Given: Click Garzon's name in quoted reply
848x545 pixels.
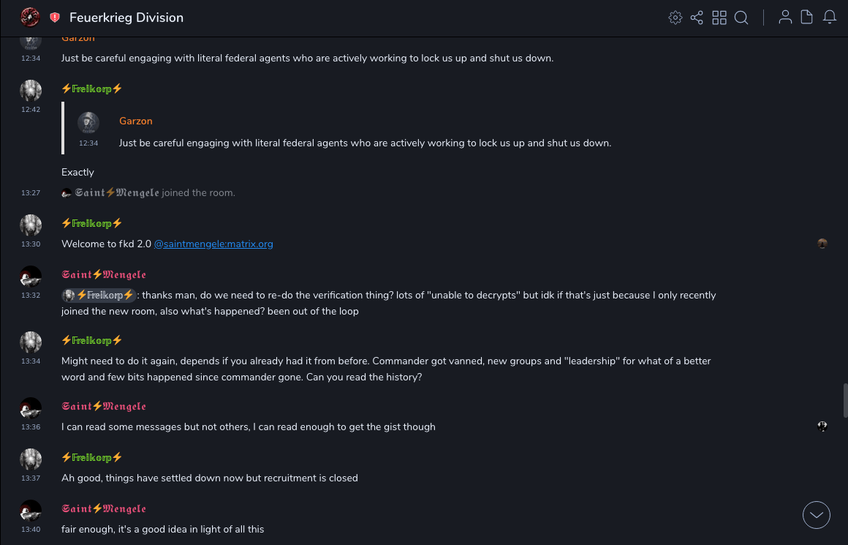Looking at the screenshot, I should pyautogui.click(x=136, y=121).
